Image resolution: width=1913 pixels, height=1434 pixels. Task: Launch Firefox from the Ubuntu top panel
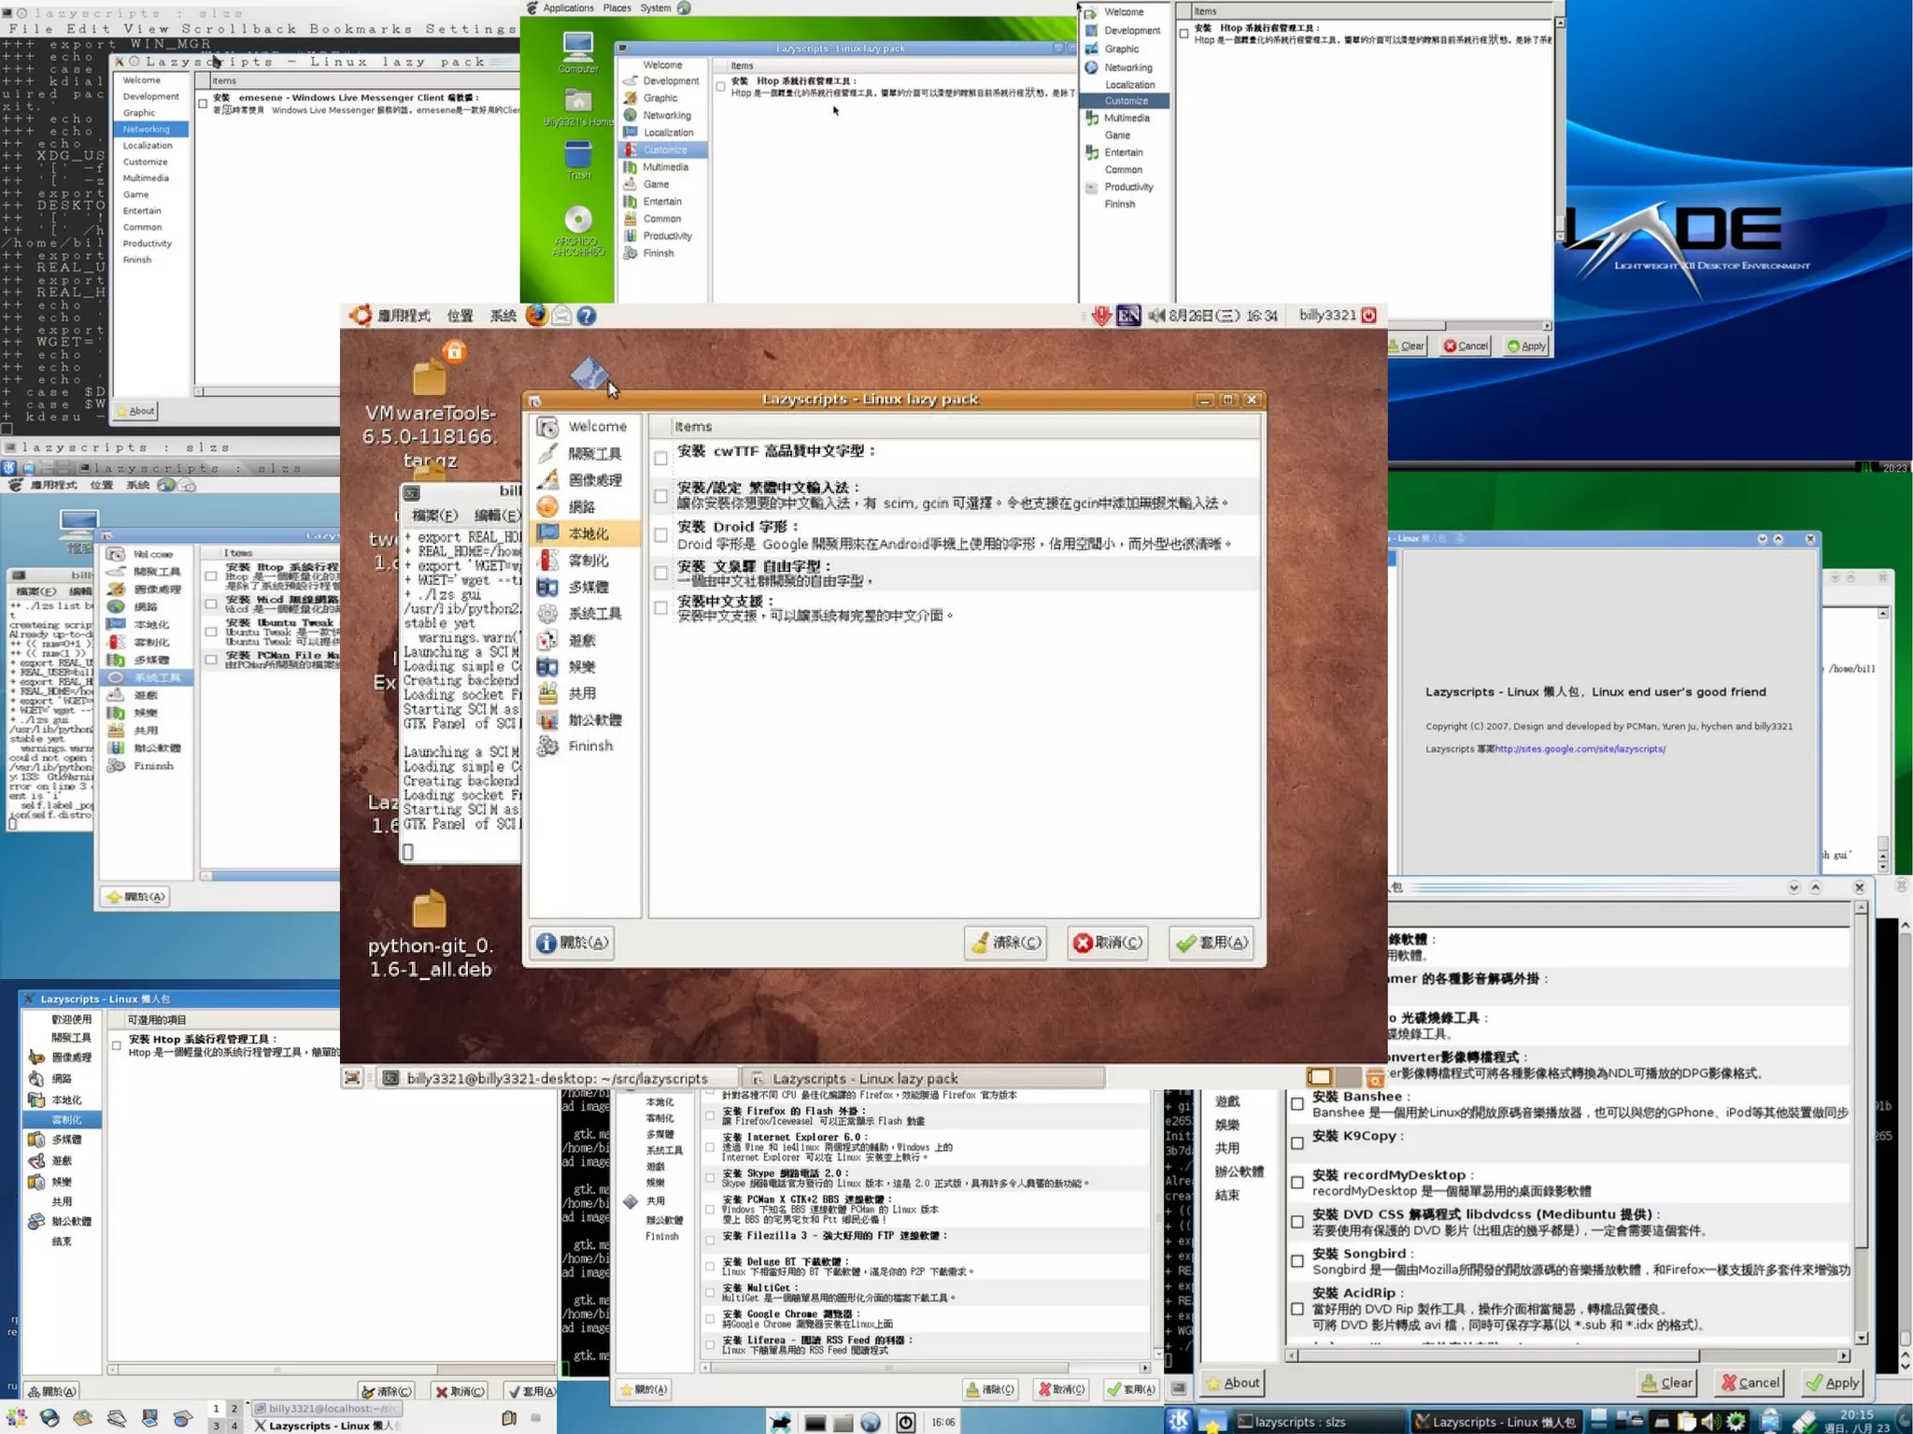coord(536,316)
